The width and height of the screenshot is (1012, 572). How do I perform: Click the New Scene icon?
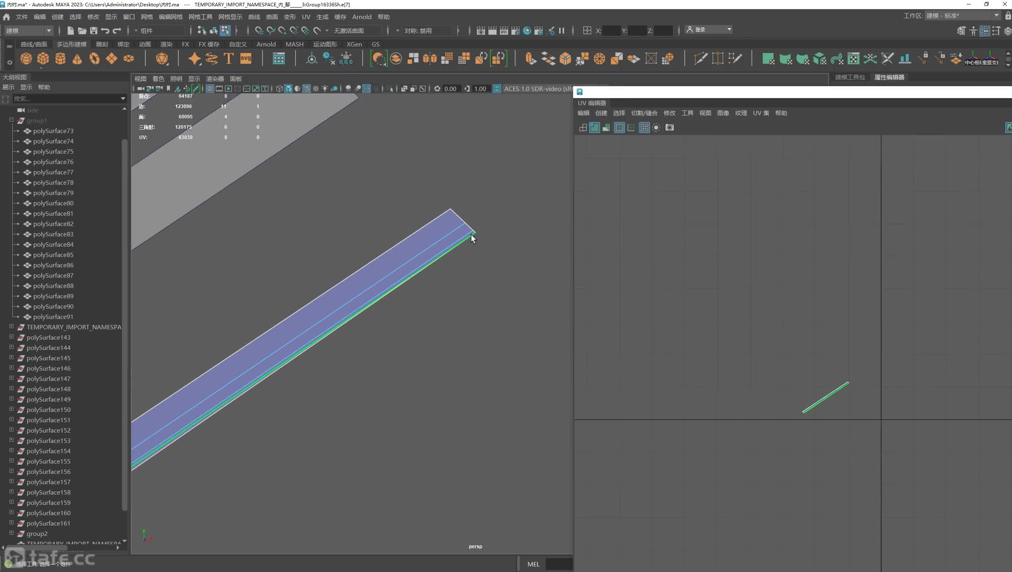(x=70, y=31)
